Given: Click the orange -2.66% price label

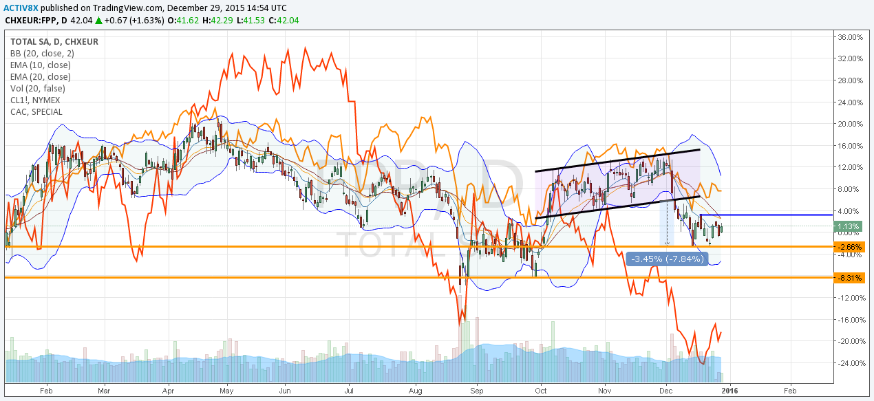Looking at the screenshot, I should (849, 246).
